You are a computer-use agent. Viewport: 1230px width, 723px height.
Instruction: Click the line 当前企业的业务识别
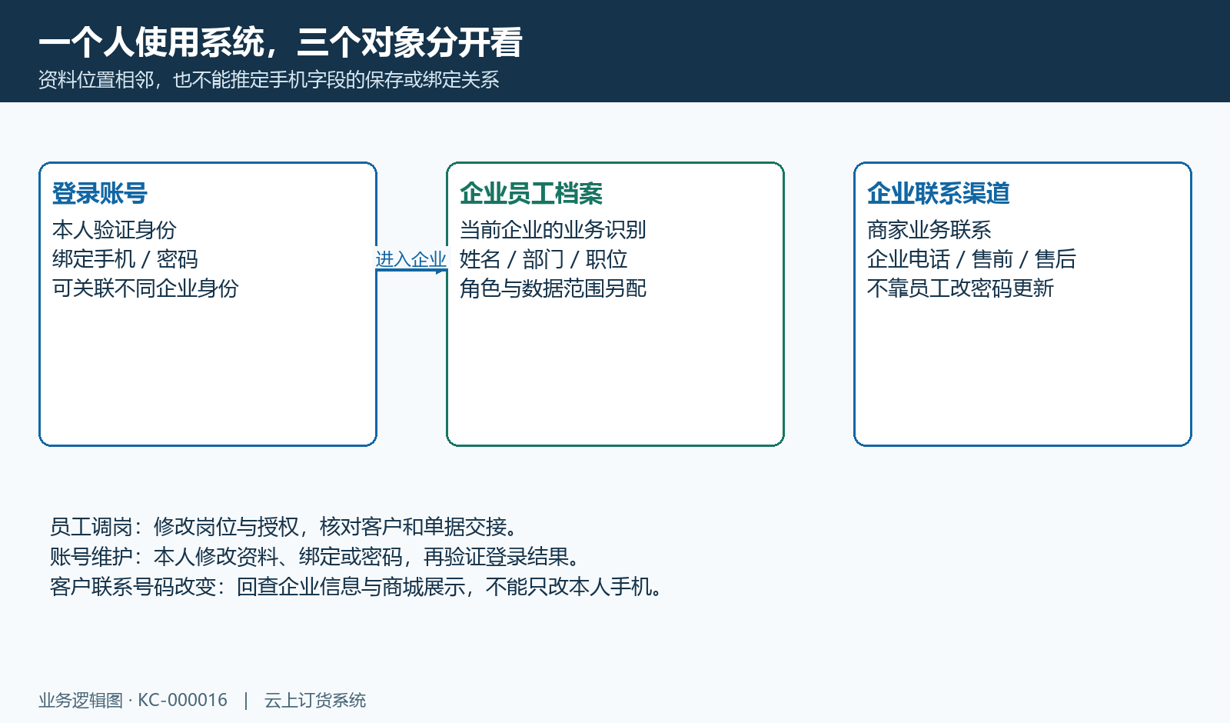tap(553, 230)
